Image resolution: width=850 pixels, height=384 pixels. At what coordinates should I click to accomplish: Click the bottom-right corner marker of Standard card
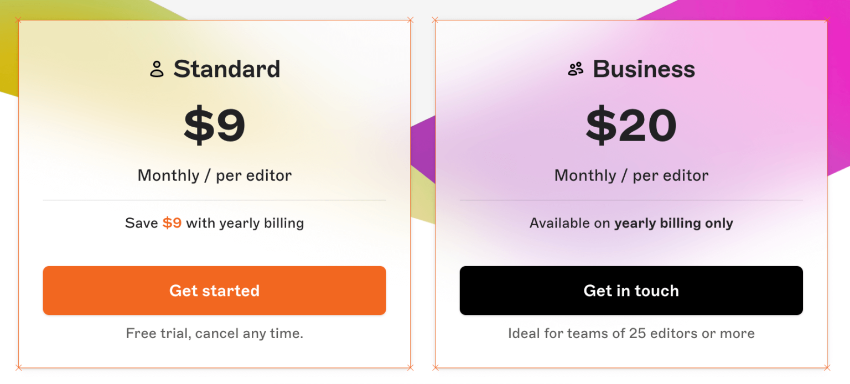coord(410,367)
